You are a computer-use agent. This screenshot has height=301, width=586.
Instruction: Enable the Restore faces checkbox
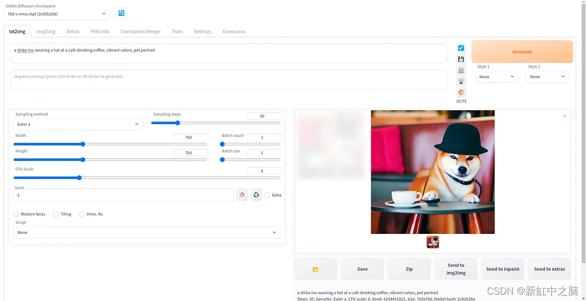pyautogui.click(x=16, y=214)
